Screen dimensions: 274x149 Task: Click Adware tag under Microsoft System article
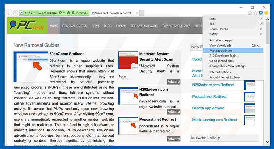click(173, 81)
